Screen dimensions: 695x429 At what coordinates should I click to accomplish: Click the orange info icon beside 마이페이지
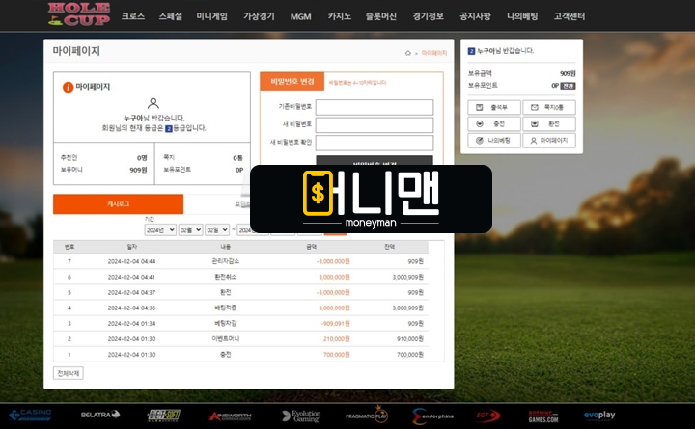point(68,87)
